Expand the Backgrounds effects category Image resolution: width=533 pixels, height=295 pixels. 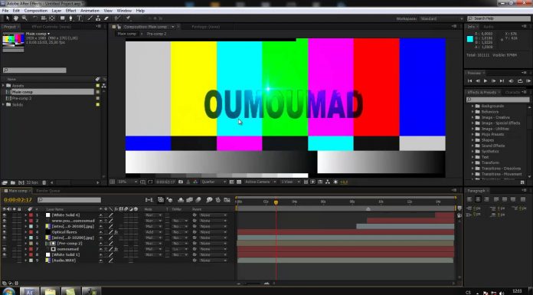pos(473,107)
